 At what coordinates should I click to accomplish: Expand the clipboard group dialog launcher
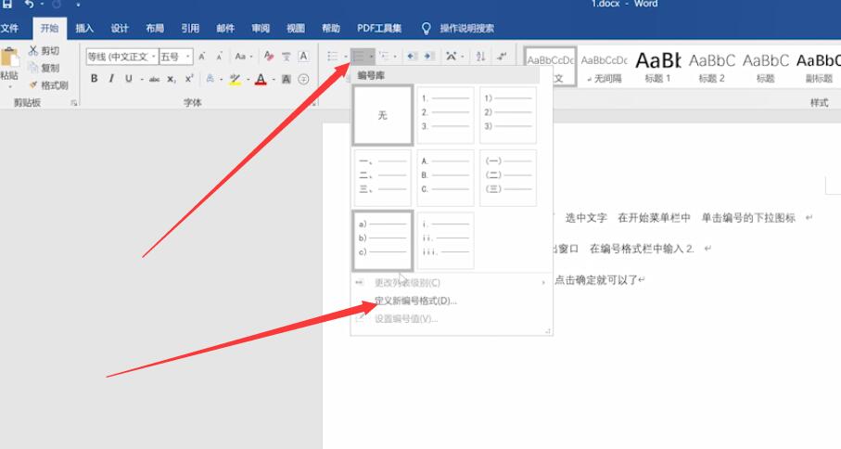tap(74, 102)
